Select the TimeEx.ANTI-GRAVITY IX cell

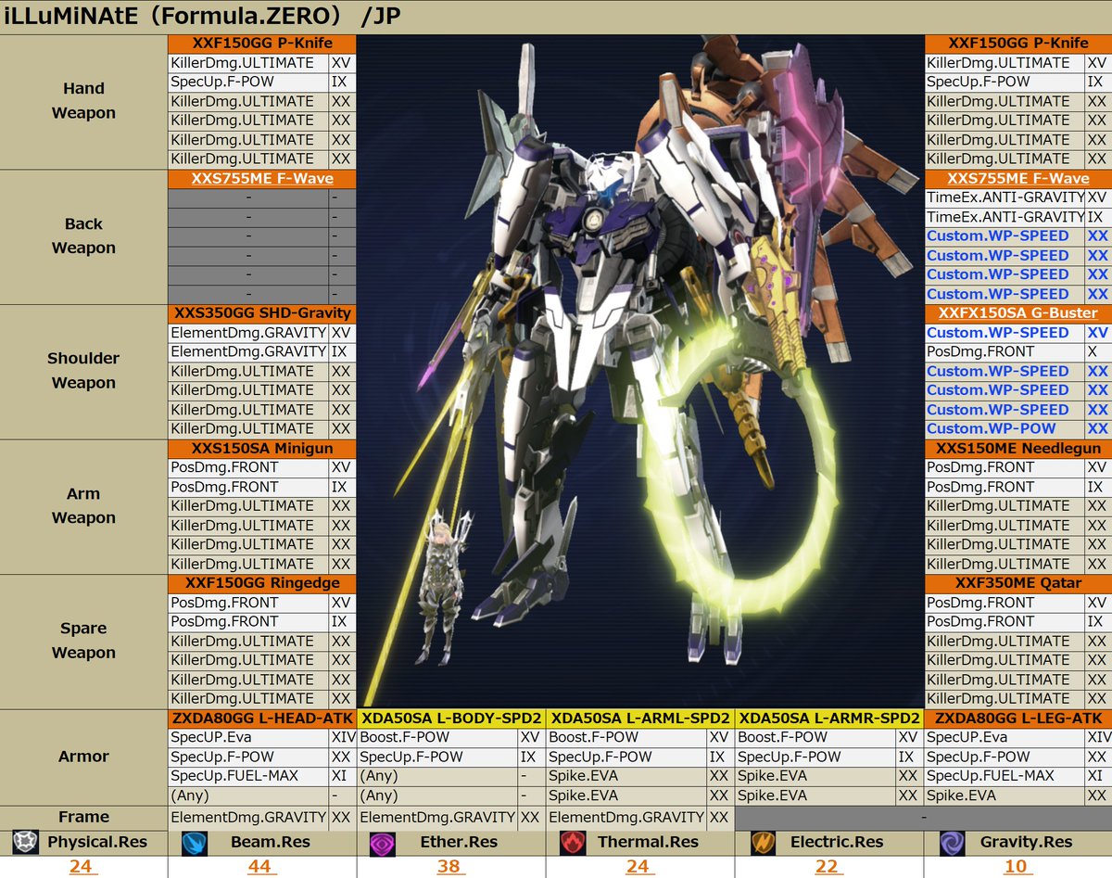[1005, 217]
